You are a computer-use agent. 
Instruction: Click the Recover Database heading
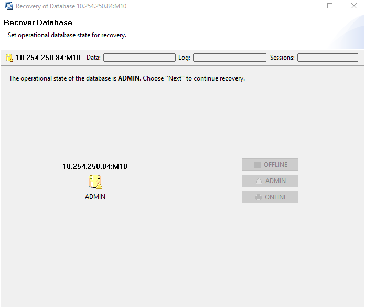(x=38, y=23)
